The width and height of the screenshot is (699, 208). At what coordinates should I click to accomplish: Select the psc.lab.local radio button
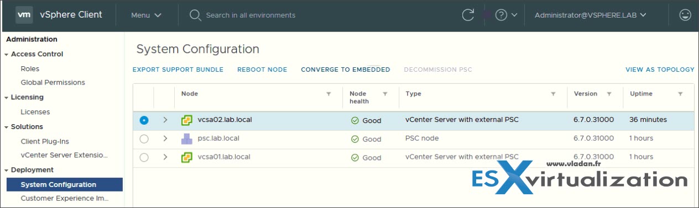click(144, 139)
